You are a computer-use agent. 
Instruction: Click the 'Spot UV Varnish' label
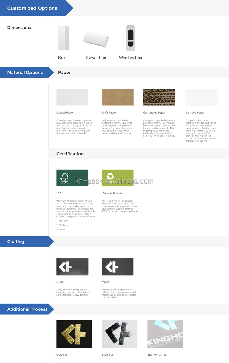(157, 354)
